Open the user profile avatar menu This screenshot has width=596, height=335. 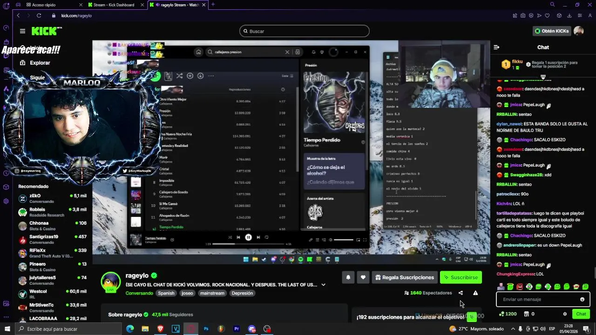[579, 31]
